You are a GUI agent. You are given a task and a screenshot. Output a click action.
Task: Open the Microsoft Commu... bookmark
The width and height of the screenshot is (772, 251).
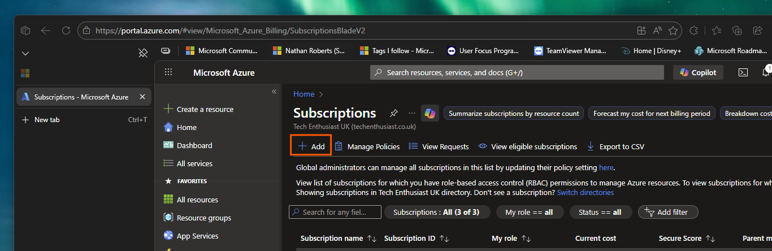click(222, 50)
